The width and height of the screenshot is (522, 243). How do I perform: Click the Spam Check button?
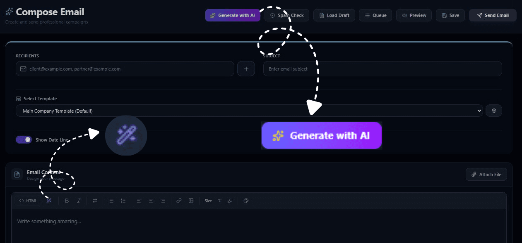[x=287, y=15]
